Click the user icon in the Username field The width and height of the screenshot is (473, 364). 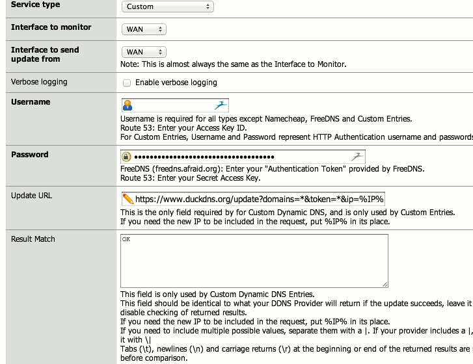point(128,105)
